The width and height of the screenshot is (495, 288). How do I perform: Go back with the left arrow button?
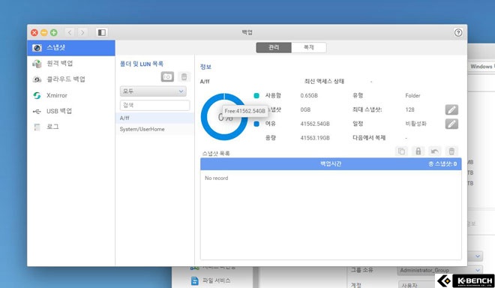(70, 32)
